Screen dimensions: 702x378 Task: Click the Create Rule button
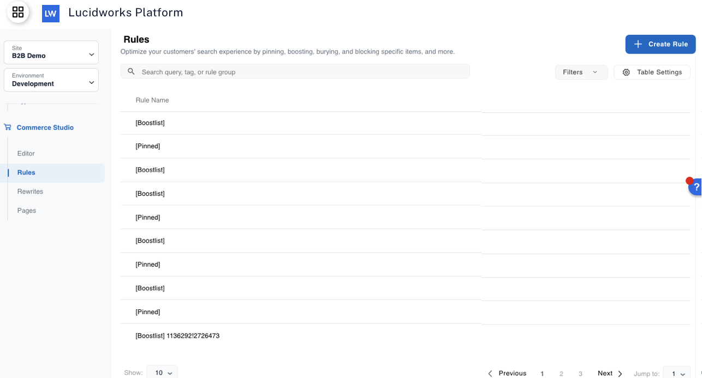coord(661,44)
